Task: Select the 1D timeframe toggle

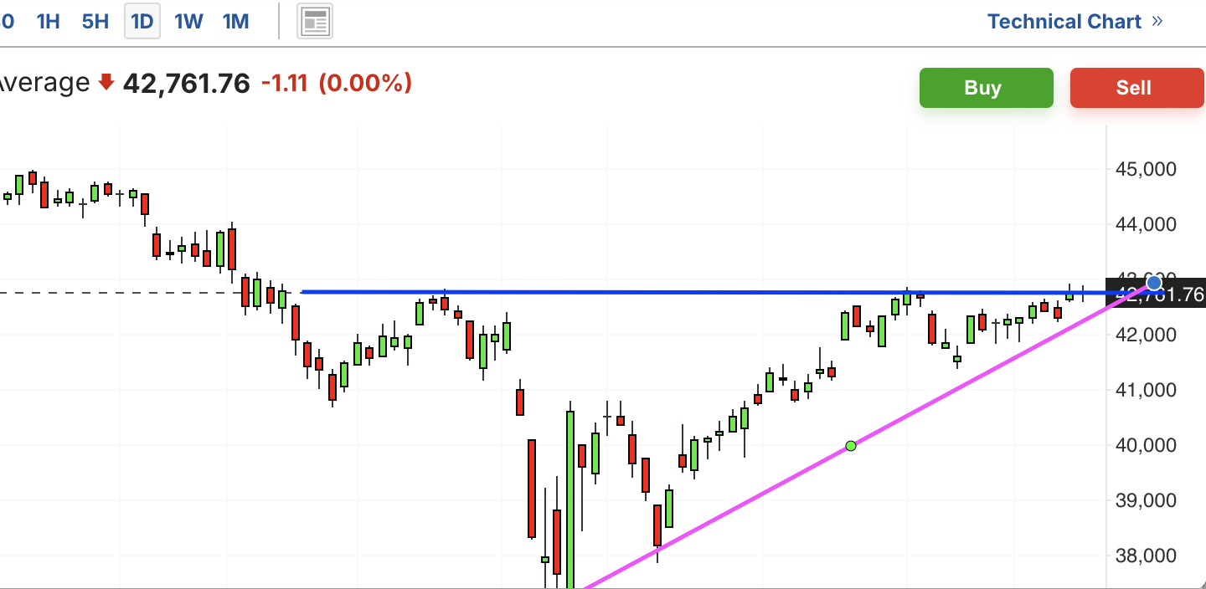Action: click(x=142, y=22)
